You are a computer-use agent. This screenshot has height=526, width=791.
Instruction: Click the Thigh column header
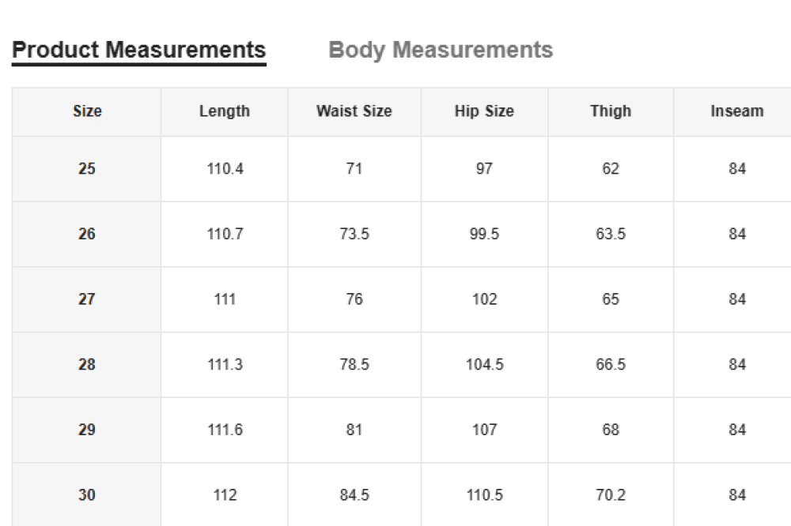pyautogui.click(x=611, y=111)
